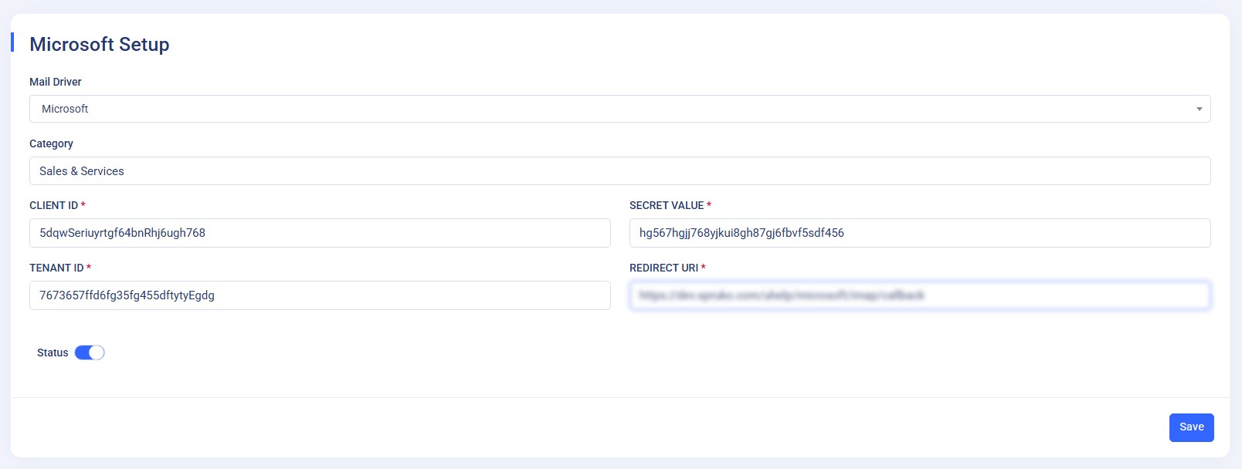Click the TENANT ID label
This screenshot has width=1242, height=469.
[x=56, y=268]
